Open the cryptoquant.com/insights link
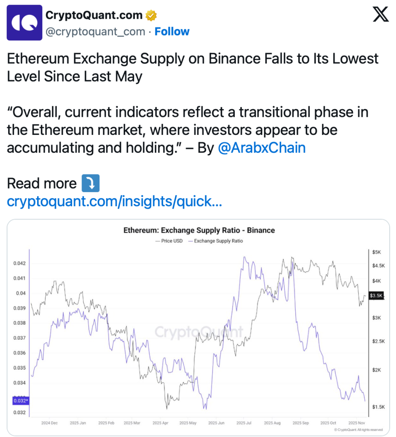The image size is (396, 437). click(x=114, y=201)
